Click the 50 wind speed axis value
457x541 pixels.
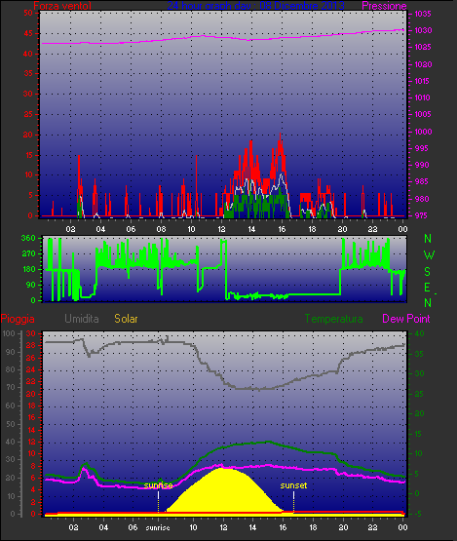coord(28,13)
